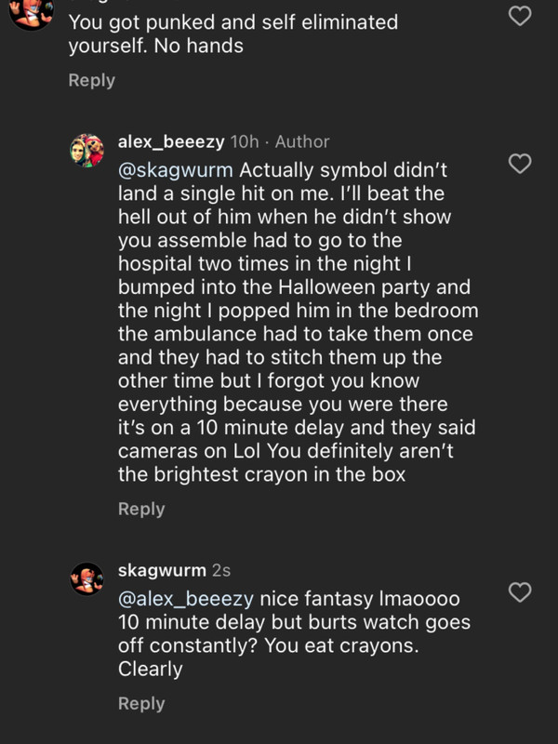Reply to alex_beeezy's long comment

[141, 509]
